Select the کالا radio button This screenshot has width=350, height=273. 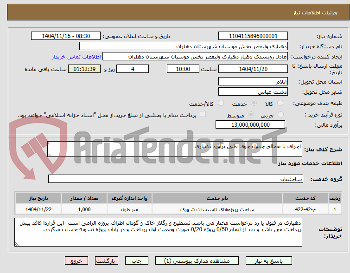pos(280,103)
